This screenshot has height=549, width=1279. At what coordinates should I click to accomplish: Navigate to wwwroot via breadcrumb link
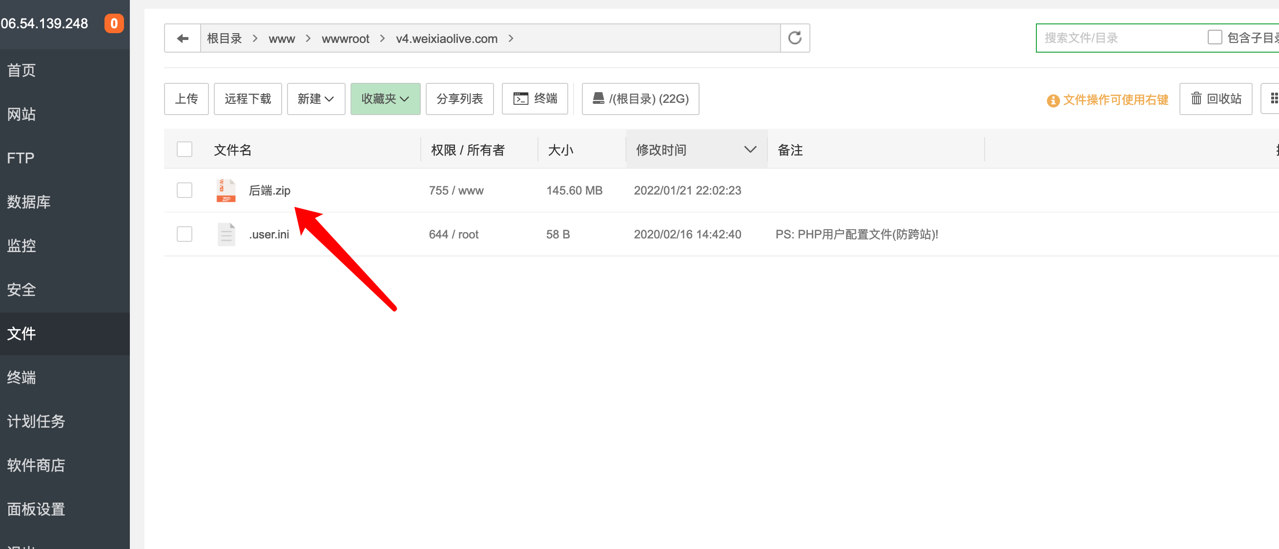345,38
